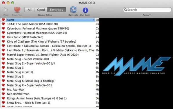This screenshot has width=173, height=109.
Task: Click heart icon next to Metal Slug 4
Action: [3, 72]
